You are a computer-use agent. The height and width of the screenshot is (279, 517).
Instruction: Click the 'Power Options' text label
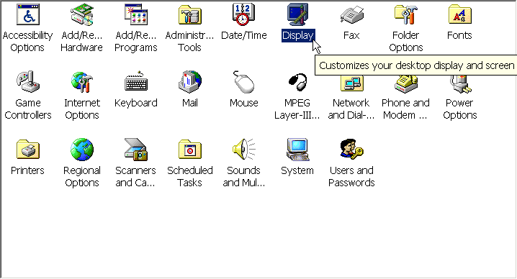pyautogui.click(x=460, y=109)
